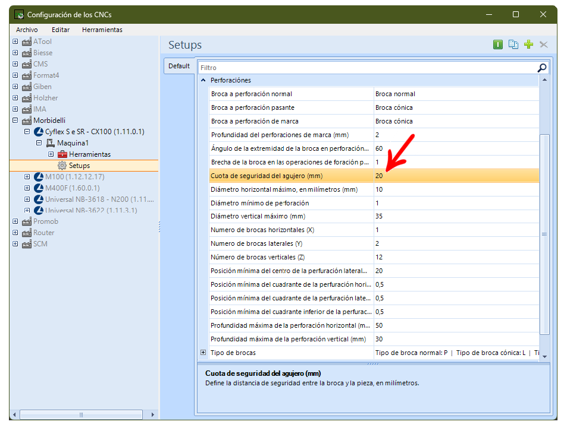Click the app icon in title bar

tap(19, 15)
